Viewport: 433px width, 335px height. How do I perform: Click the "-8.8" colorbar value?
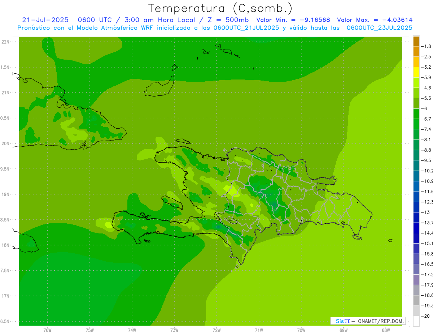click(x=426, y=150)
